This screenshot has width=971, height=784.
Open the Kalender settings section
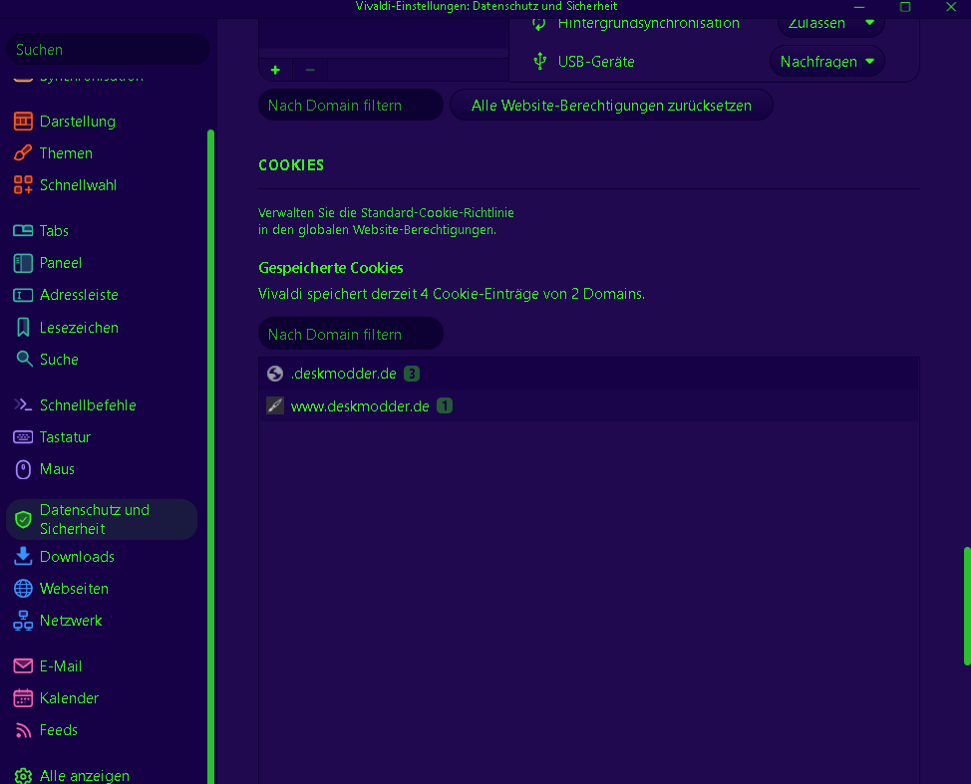[69, 698]
